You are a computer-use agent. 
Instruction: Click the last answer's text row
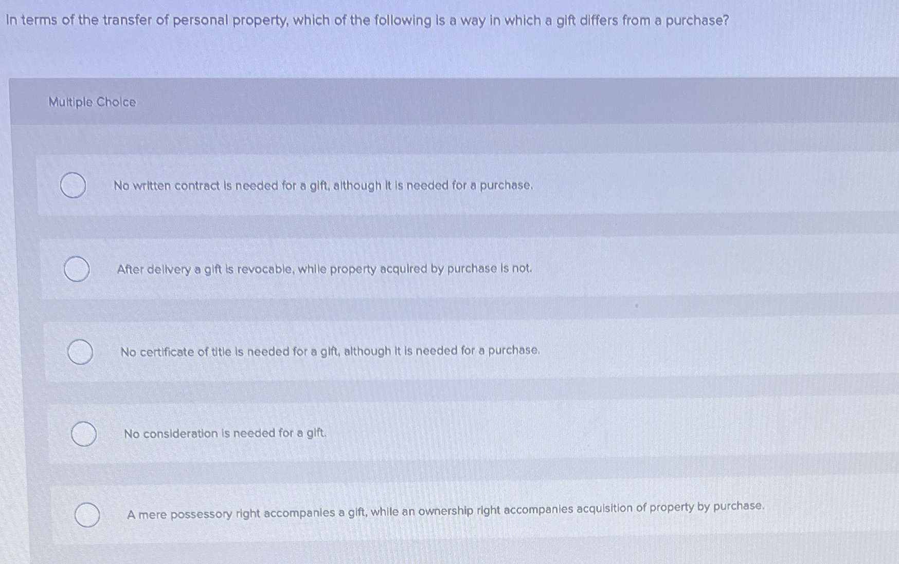point(445,514)
